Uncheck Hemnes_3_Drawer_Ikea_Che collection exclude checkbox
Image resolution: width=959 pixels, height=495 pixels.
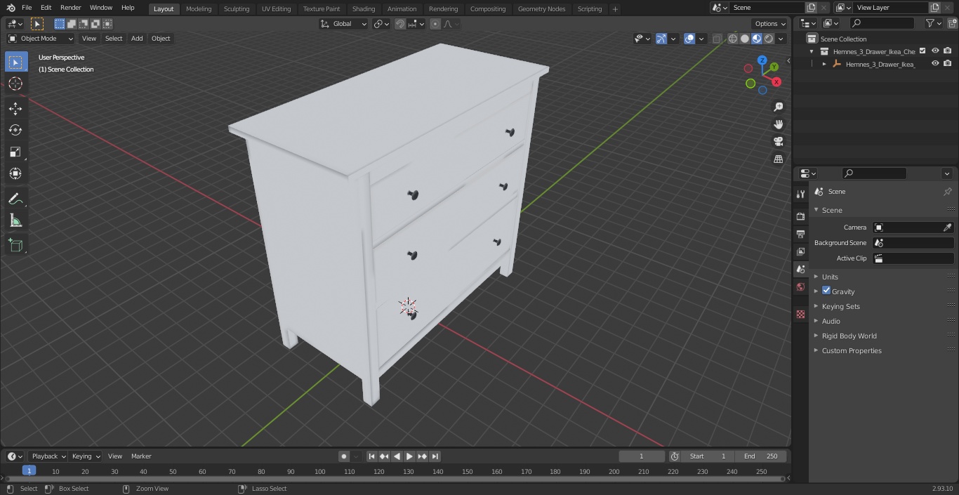(922, 51)
